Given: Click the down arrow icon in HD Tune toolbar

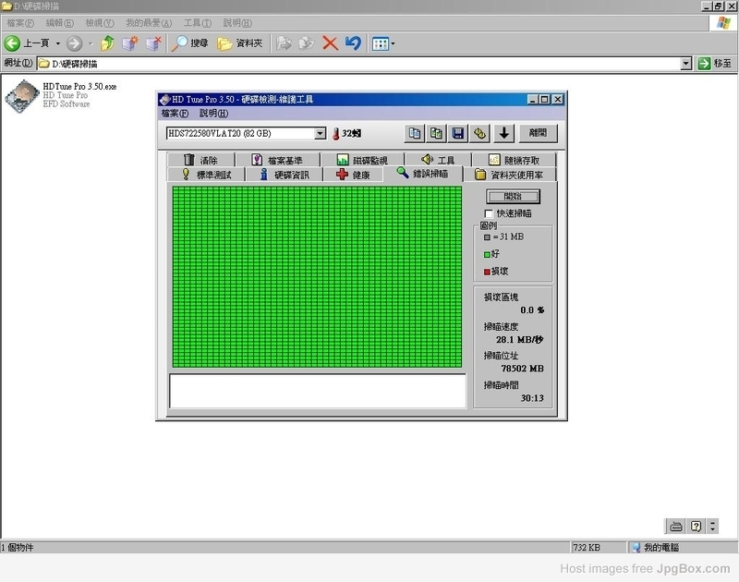Looking at the screenshot, I should point(503,133).
